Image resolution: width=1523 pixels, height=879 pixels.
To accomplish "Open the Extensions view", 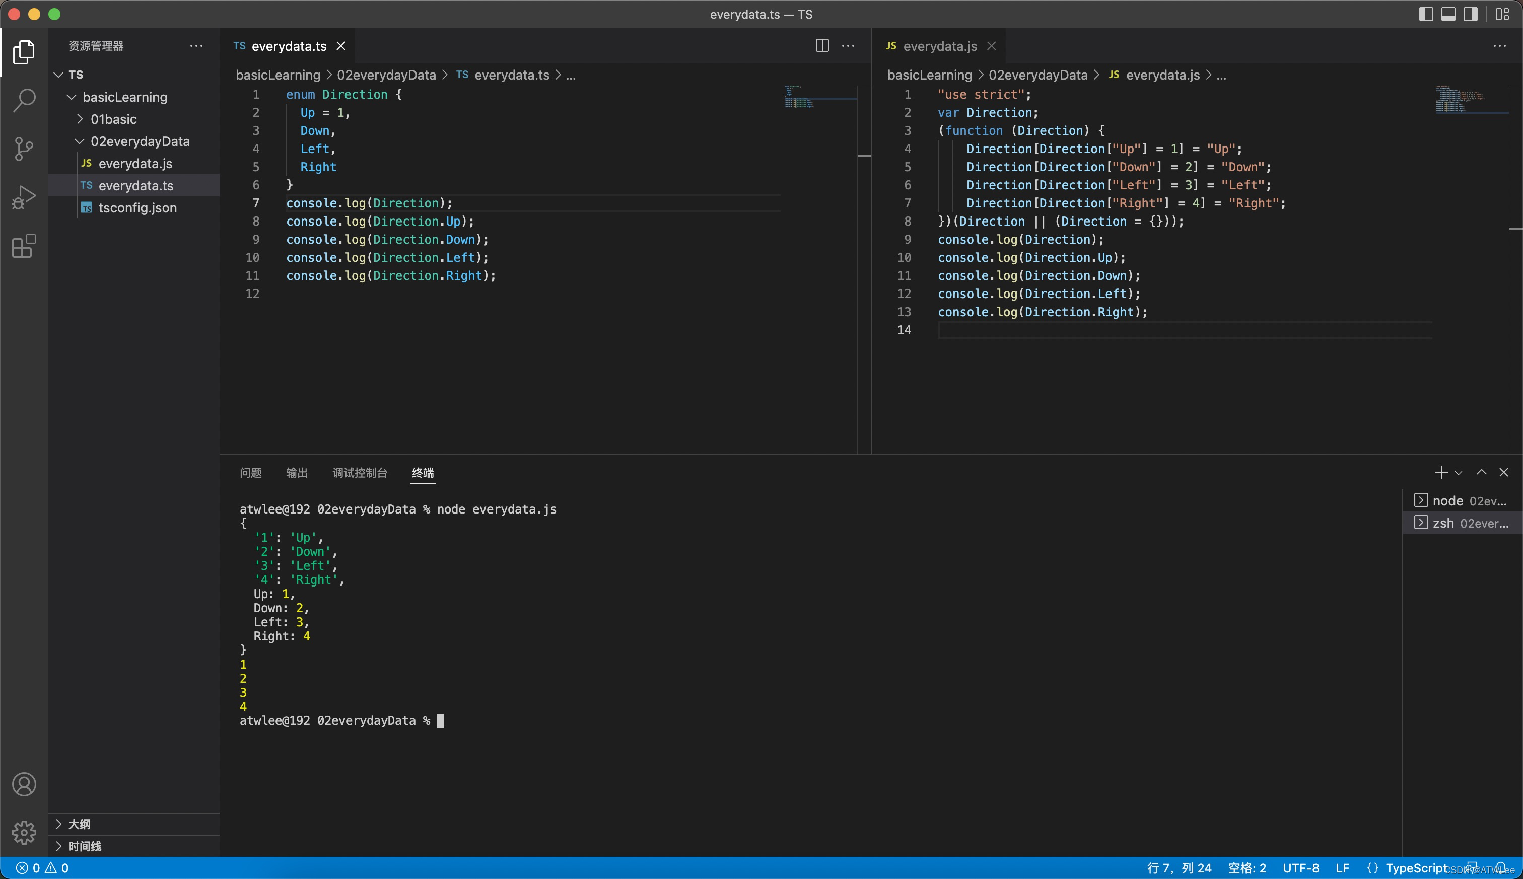I will pyautogui.click(x=24, y=246).
